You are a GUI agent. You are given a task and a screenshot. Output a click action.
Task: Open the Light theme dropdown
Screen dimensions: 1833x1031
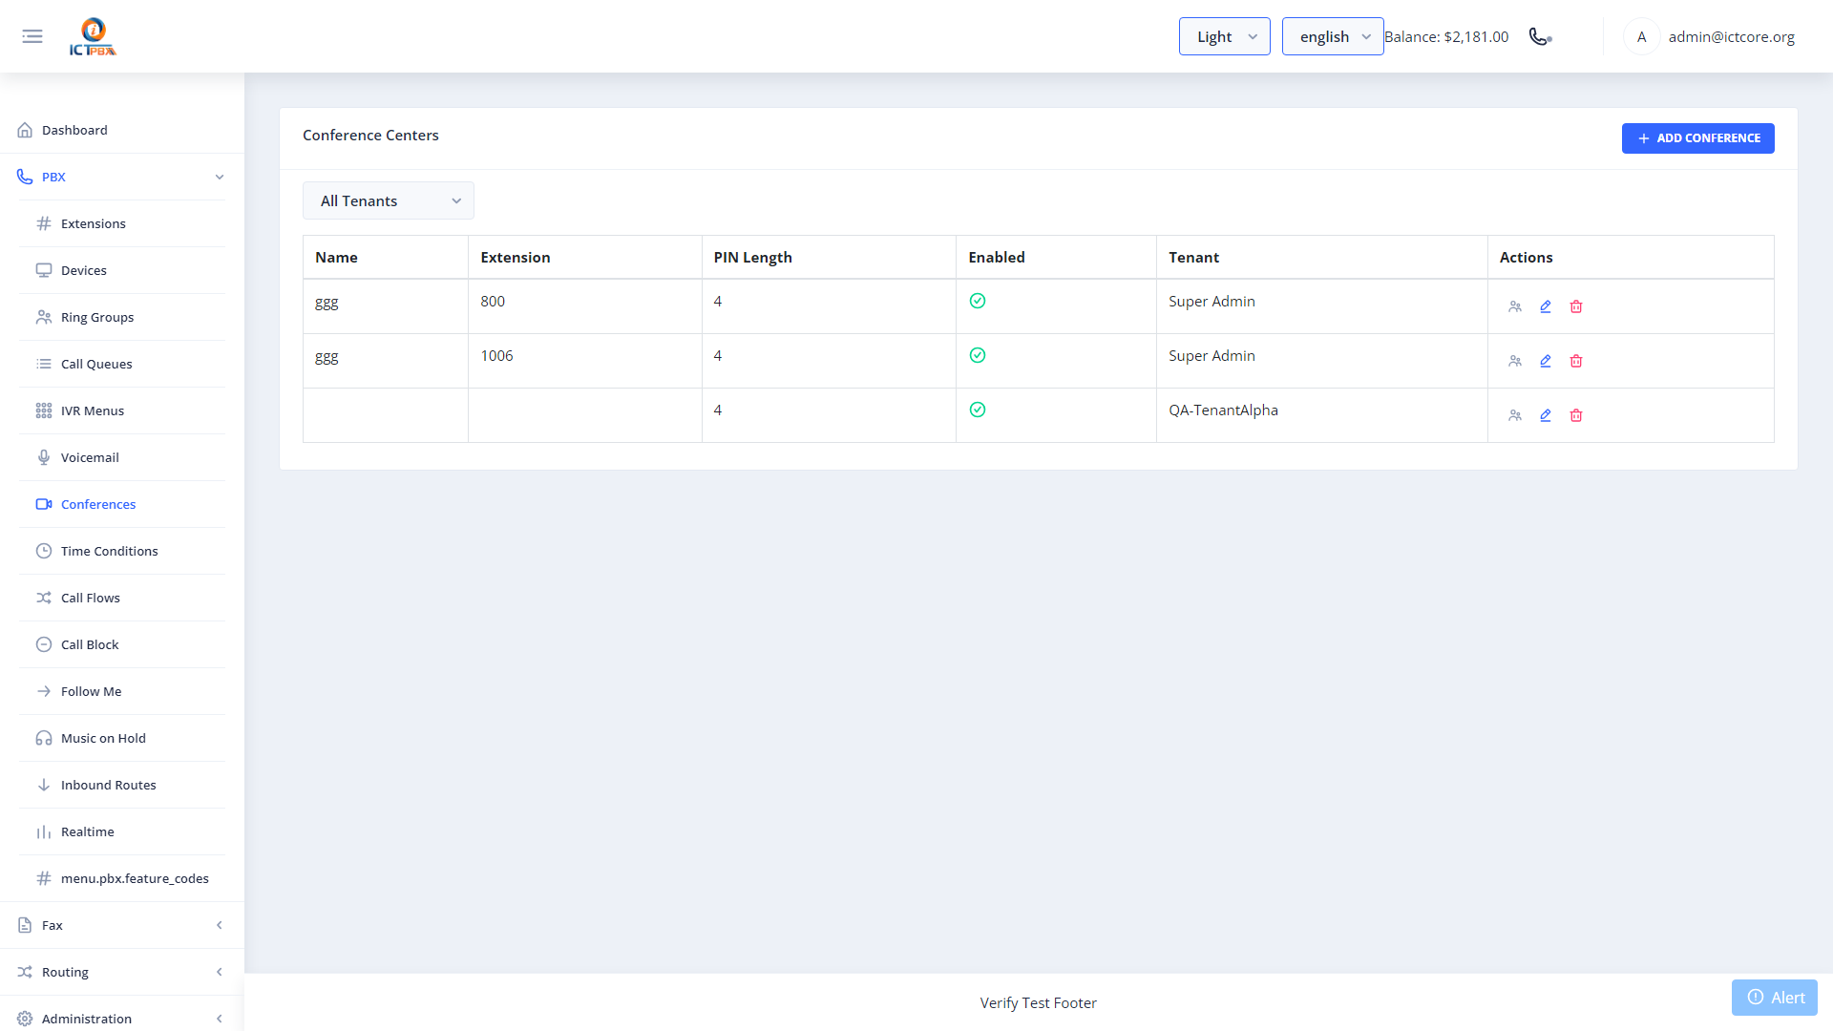click(1224, 36)
